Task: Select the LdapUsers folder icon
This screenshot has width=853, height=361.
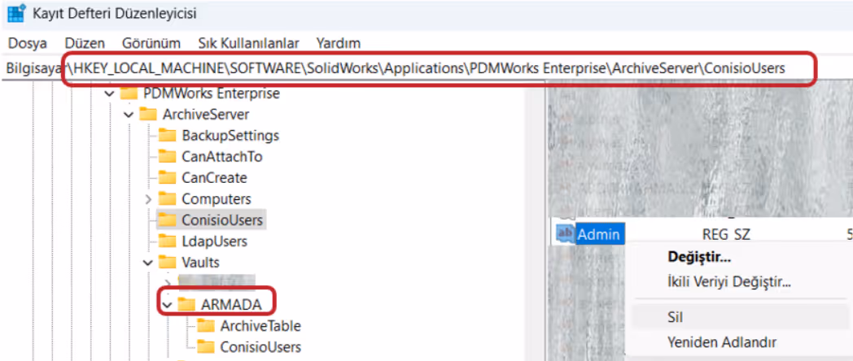Action: [167, 241]
